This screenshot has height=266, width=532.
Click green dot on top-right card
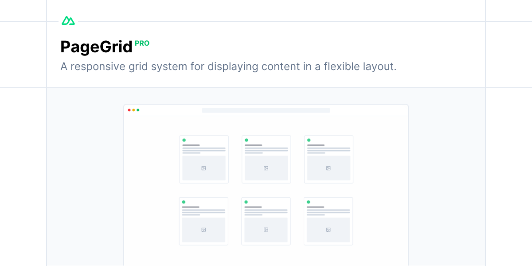click(x=309, y=140)
